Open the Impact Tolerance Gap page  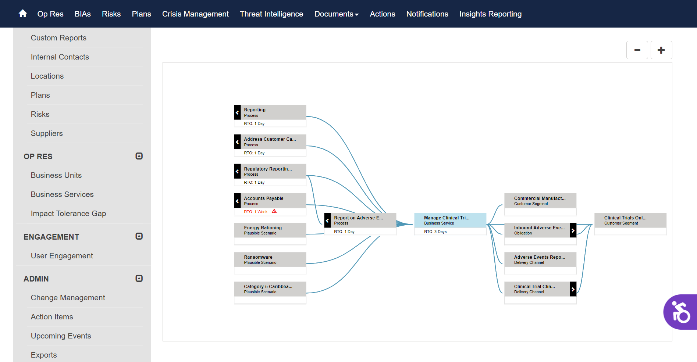click(68, 213)
